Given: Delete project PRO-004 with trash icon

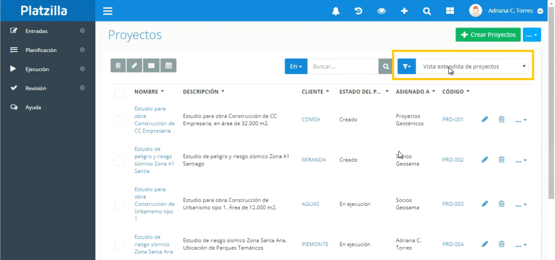Looking at the screenshot, I should pos(501,244).
